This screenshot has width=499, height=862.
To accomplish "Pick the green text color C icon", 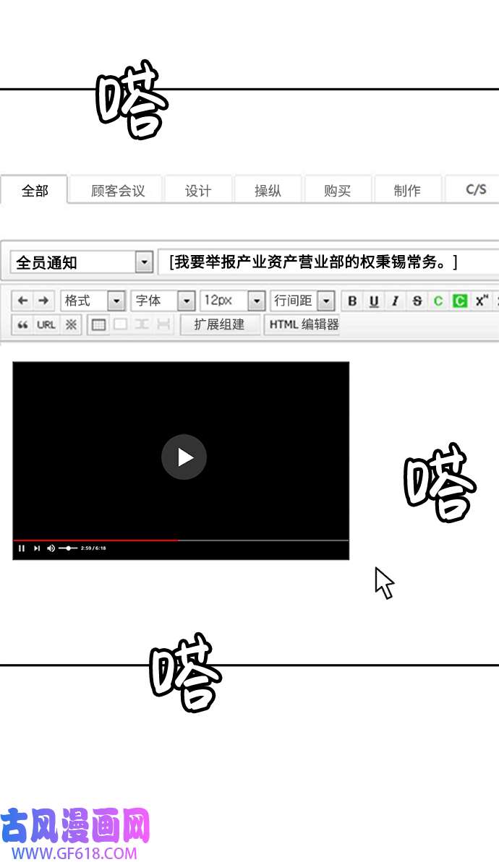I will (438, 301).
